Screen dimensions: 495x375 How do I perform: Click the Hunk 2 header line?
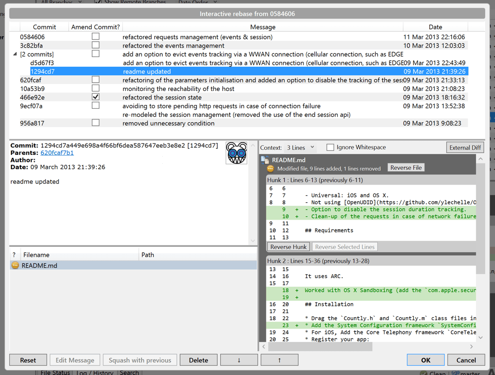(371, 261)
